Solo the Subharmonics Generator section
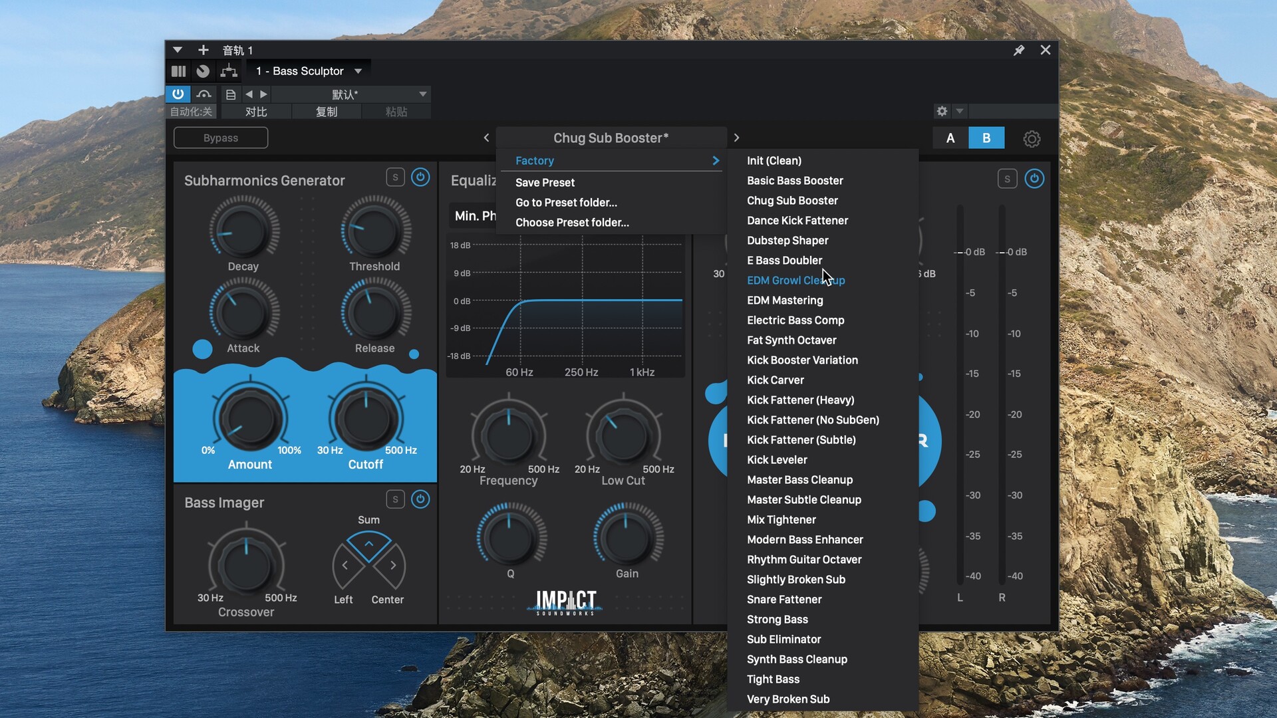The image size is (1277, 718). 395,178
